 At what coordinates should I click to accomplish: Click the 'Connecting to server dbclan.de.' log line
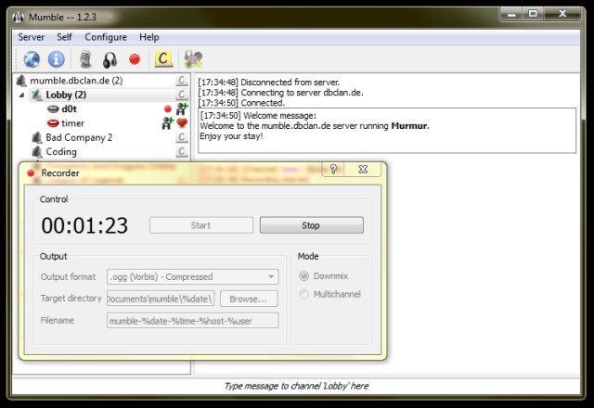[280, 93]
